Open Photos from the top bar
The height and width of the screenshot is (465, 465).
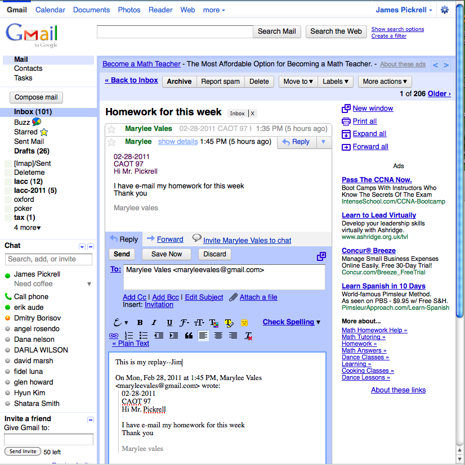point(129,10)
